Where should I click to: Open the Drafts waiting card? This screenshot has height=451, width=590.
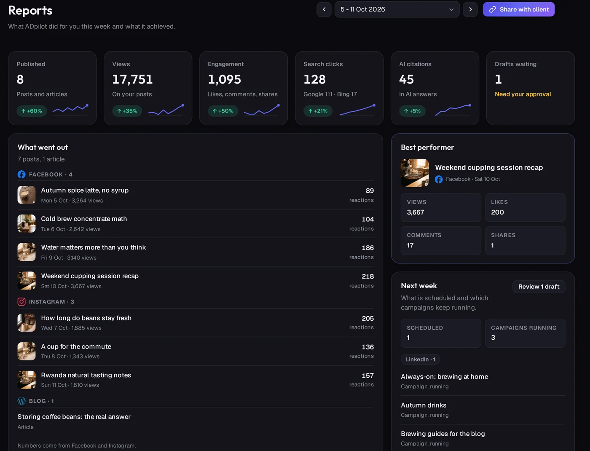point(531,88)
